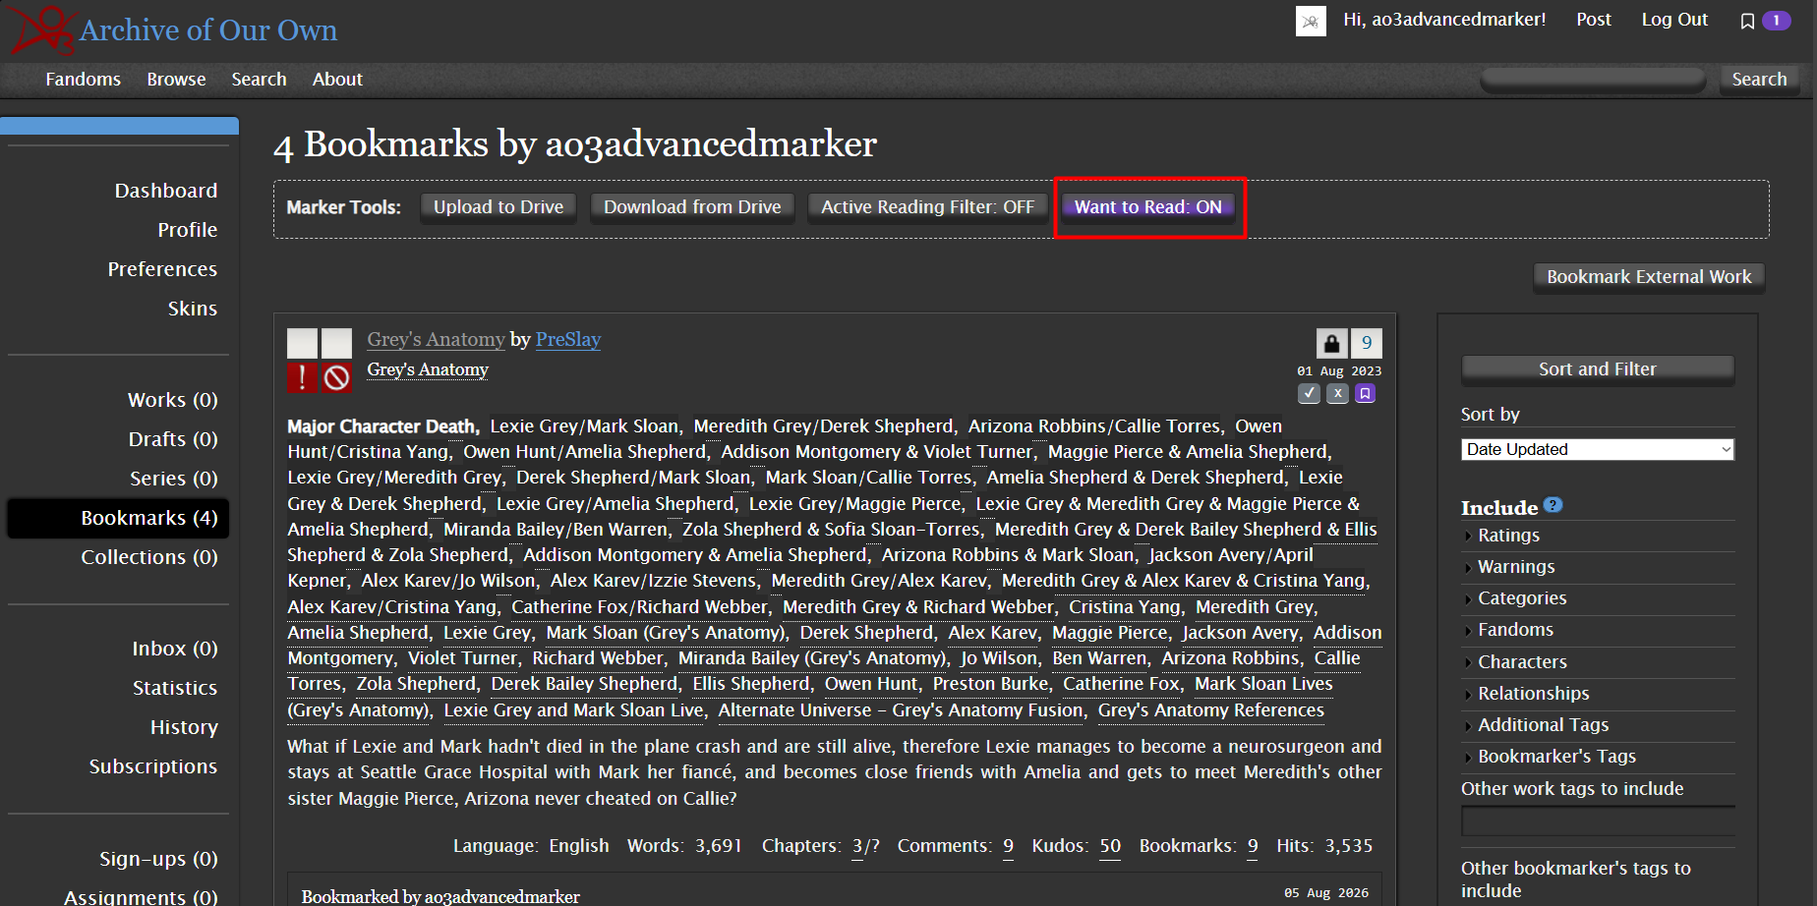Image resolution: width=1817 pixels, height=906 pixels.
Task: Open the Search menu in the navigation bar
Action: click(x=260, y=80)
